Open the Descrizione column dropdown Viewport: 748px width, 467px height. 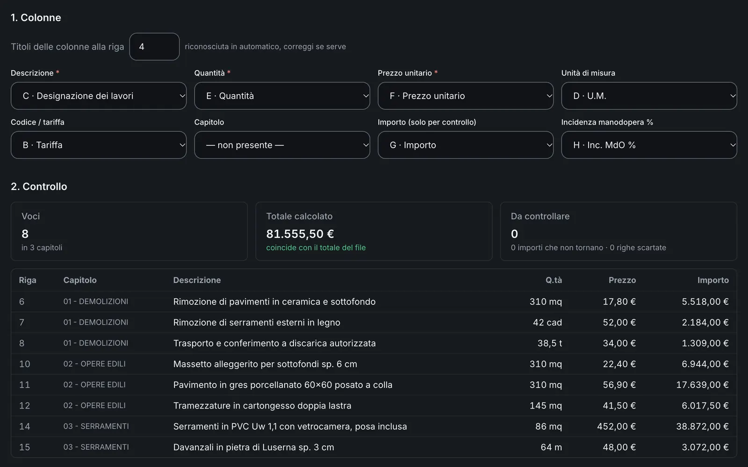99,96
